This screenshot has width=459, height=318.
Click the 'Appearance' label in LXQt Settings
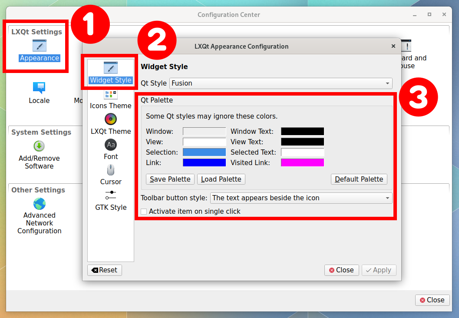pos(40,58)
